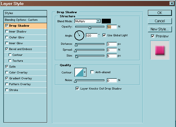Click the Distance value input field
The height and width of the screenshot is (127, 176).
112,44
